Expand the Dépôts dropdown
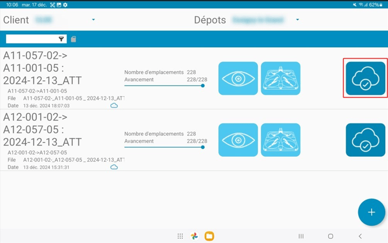The width and height of the screenshot is (388, 243). 297,20
